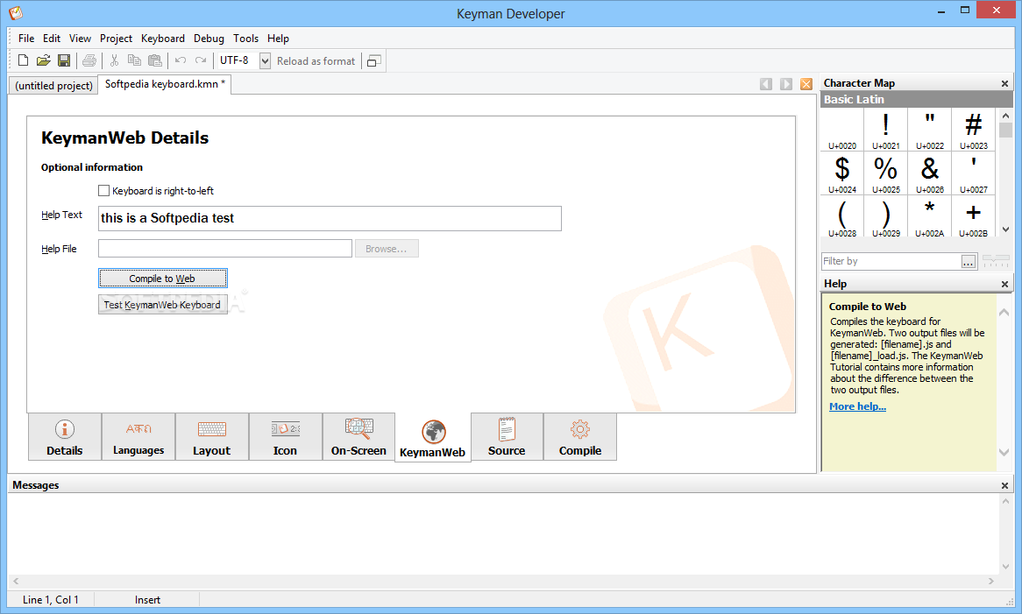
Task: Open the Project menu
Action: tap(116, 39)
